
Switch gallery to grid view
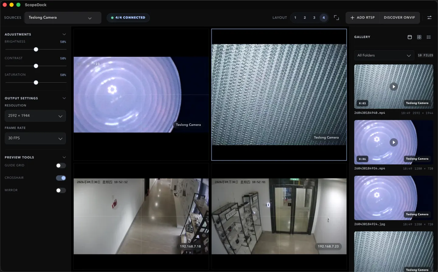(419, 37)
